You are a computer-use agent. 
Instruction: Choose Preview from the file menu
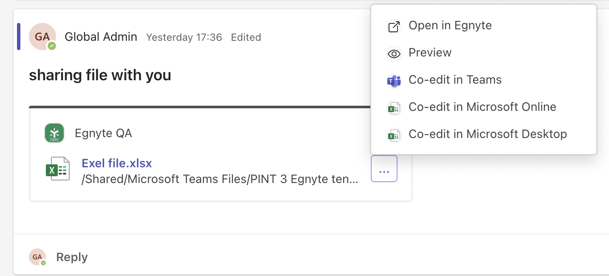pyautogui.click(x=430, y=53)
